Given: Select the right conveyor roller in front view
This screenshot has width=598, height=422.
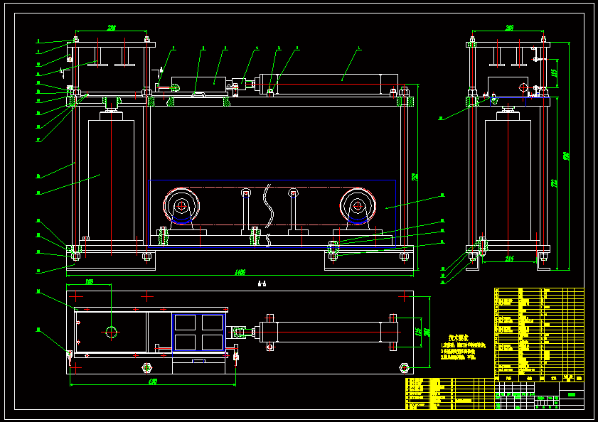Looking at the screenshot, I should coord(358,206).
